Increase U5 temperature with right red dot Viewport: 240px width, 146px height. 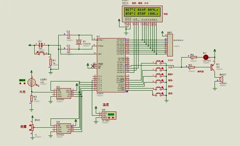tap(113, 117)
